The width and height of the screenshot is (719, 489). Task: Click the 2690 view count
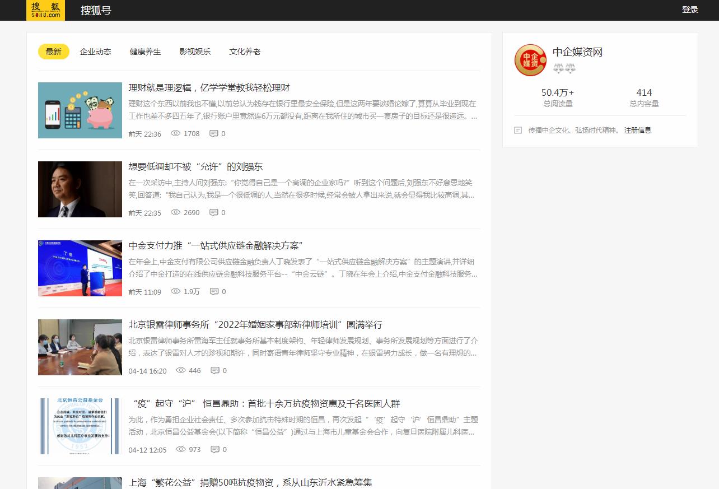[192, 213]
